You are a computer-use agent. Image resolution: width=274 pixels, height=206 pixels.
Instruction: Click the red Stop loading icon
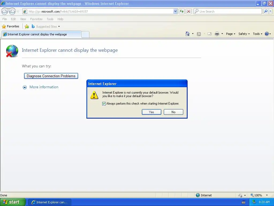coord(189,11)
